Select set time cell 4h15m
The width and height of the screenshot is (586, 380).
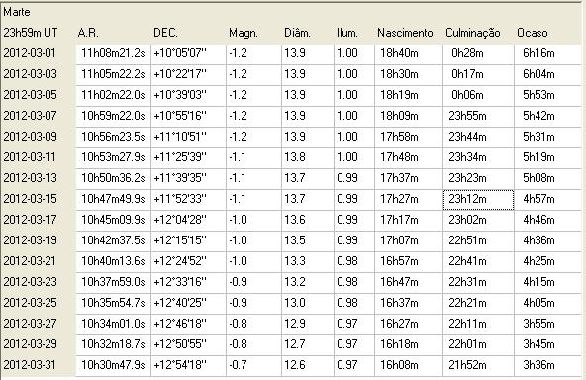tap(547, 282)
